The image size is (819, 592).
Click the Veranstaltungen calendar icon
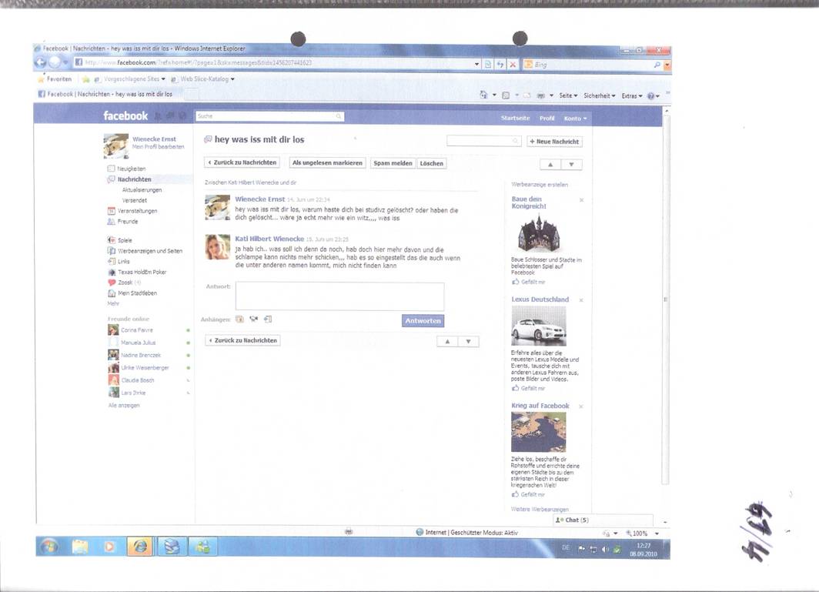[112, 211]
